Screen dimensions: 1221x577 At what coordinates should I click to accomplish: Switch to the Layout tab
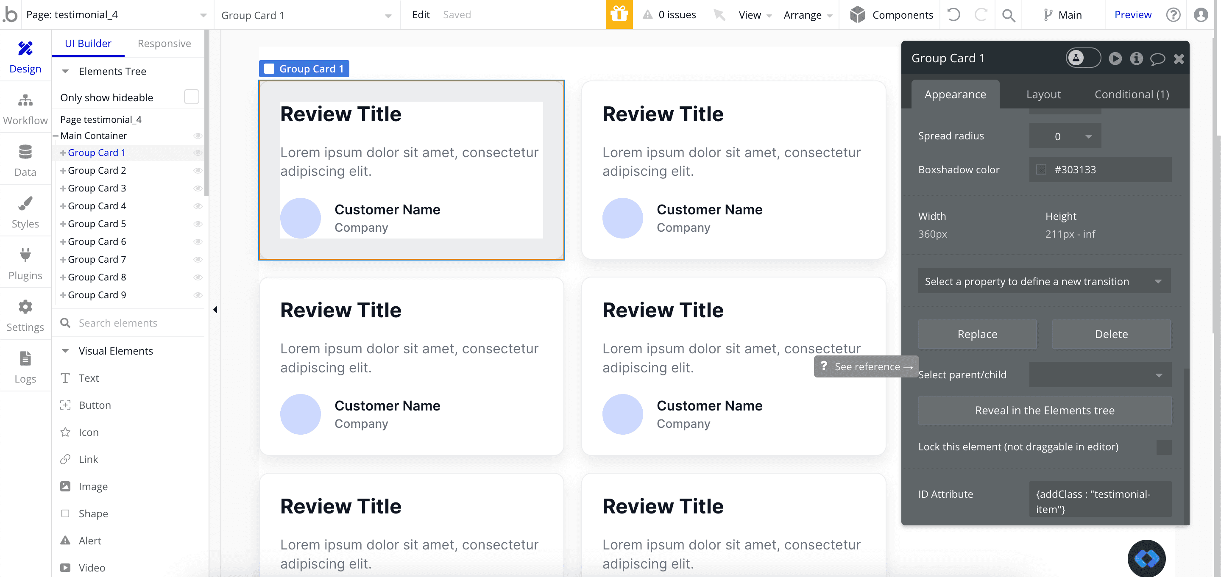point(1043,94)
